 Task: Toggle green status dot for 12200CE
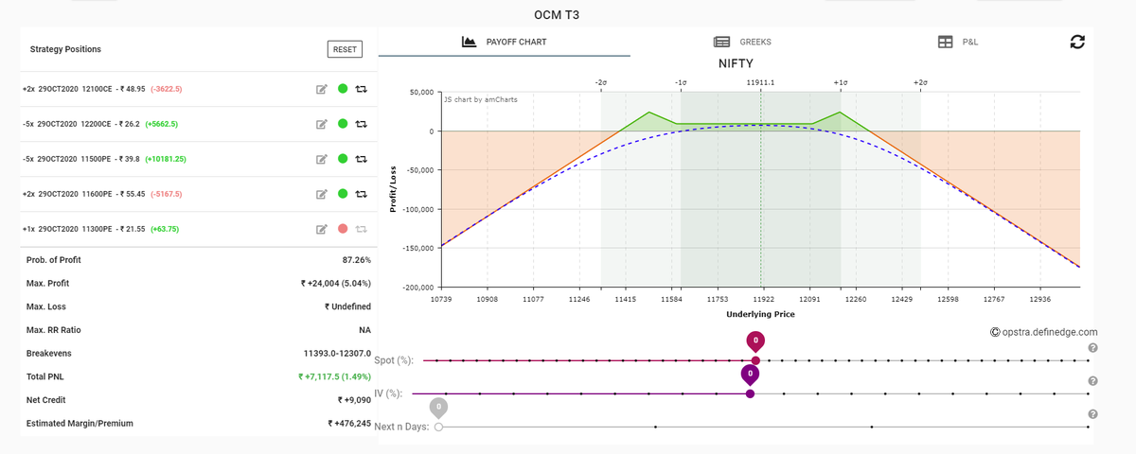(x=343, y=124)
